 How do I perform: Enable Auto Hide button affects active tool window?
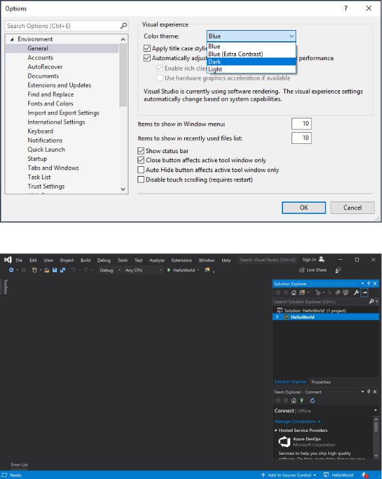tap(141, 170)
